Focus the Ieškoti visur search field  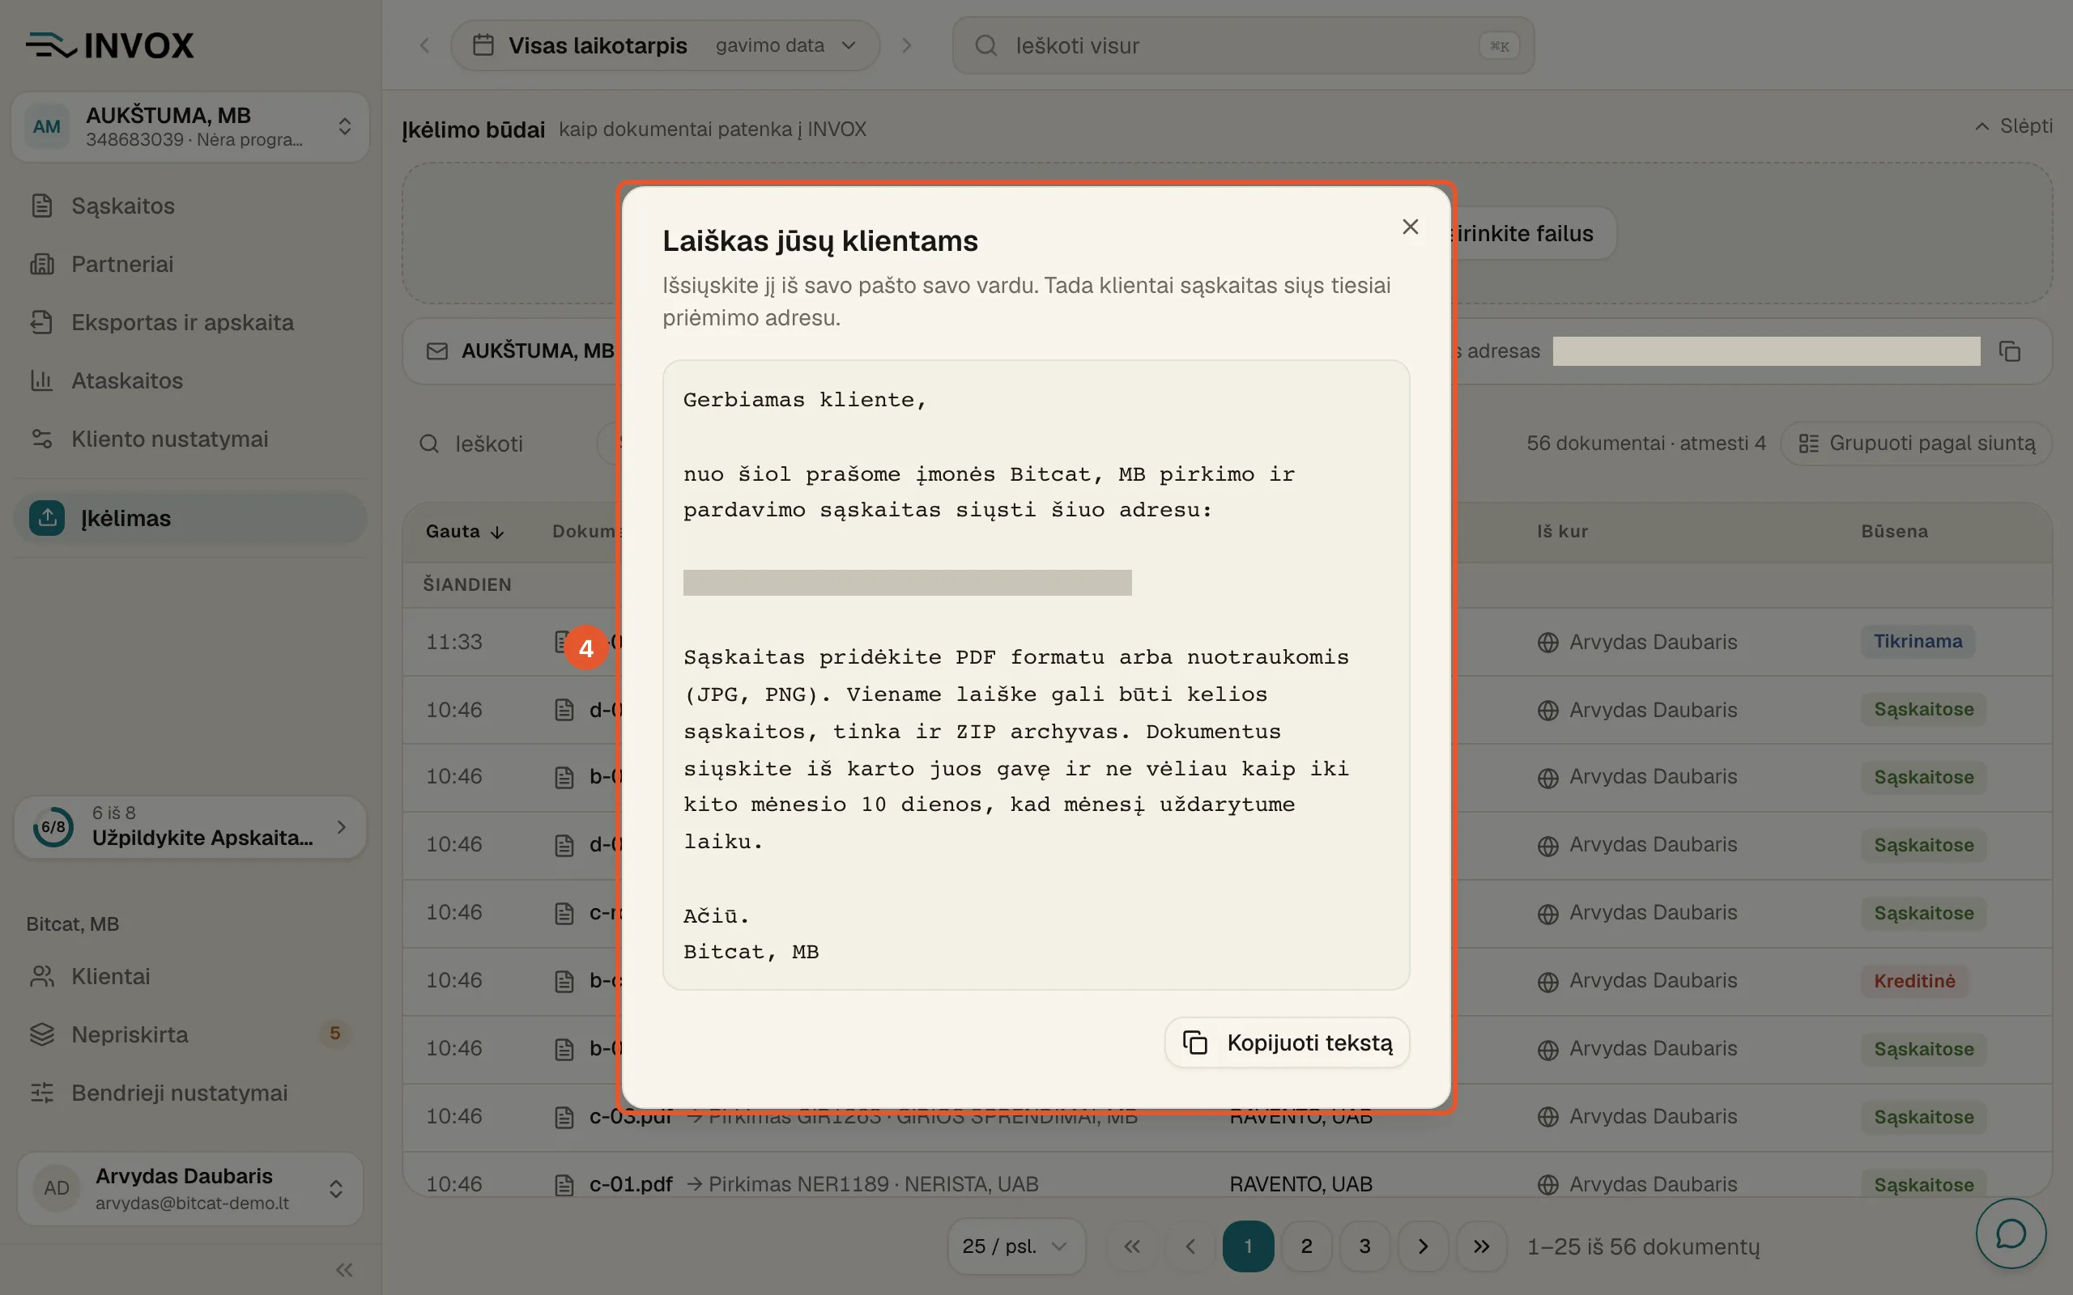coord(1243,45)
